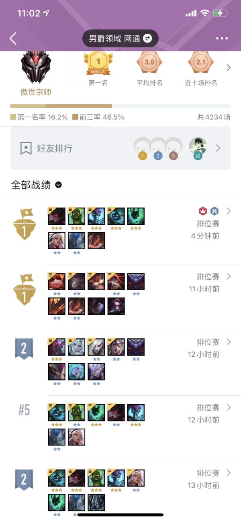241x521 pixels.
Task: Tap the #5 placement match row
Action: [120, 428]
